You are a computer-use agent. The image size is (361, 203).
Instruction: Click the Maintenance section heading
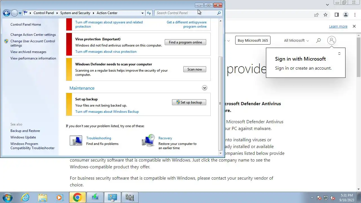coord(82,88)
